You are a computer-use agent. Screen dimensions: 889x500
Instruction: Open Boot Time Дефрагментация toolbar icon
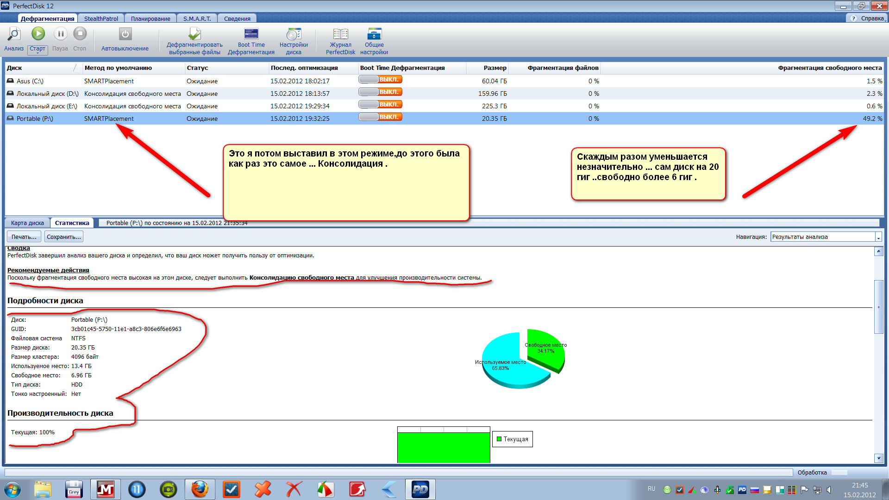point(251,34)
